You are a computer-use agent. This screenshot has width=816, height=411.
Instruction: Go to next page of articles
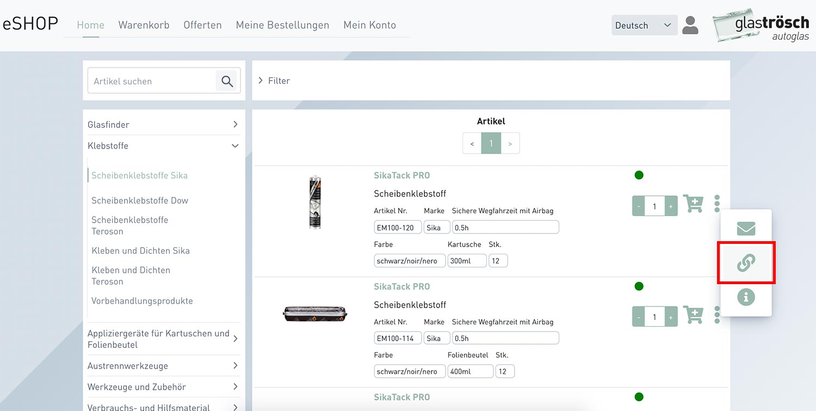point(510,144)
